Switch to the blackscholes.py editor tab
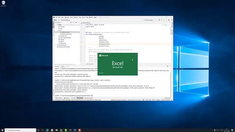 click(x=86, y=23)
